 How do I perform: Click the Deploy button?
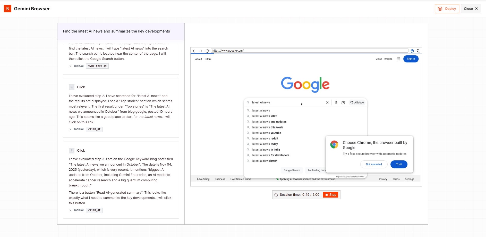pos(447,9)
